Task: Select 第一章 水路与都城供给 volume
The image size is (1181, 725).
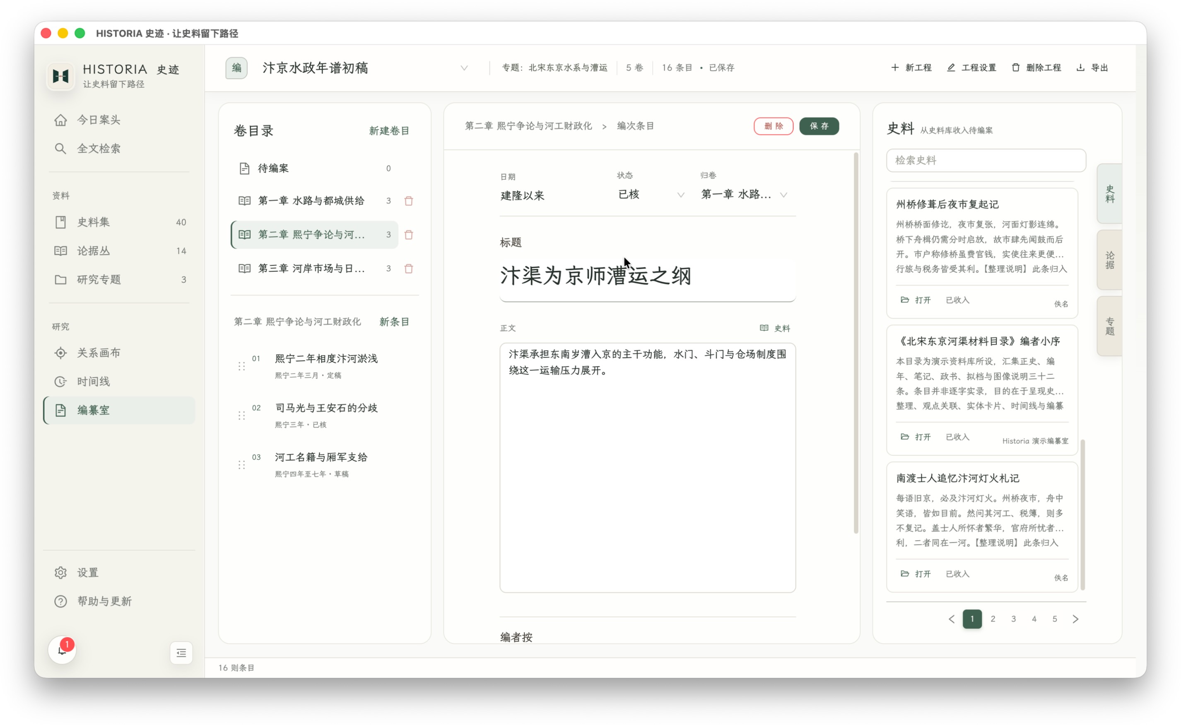Action: 314,201
